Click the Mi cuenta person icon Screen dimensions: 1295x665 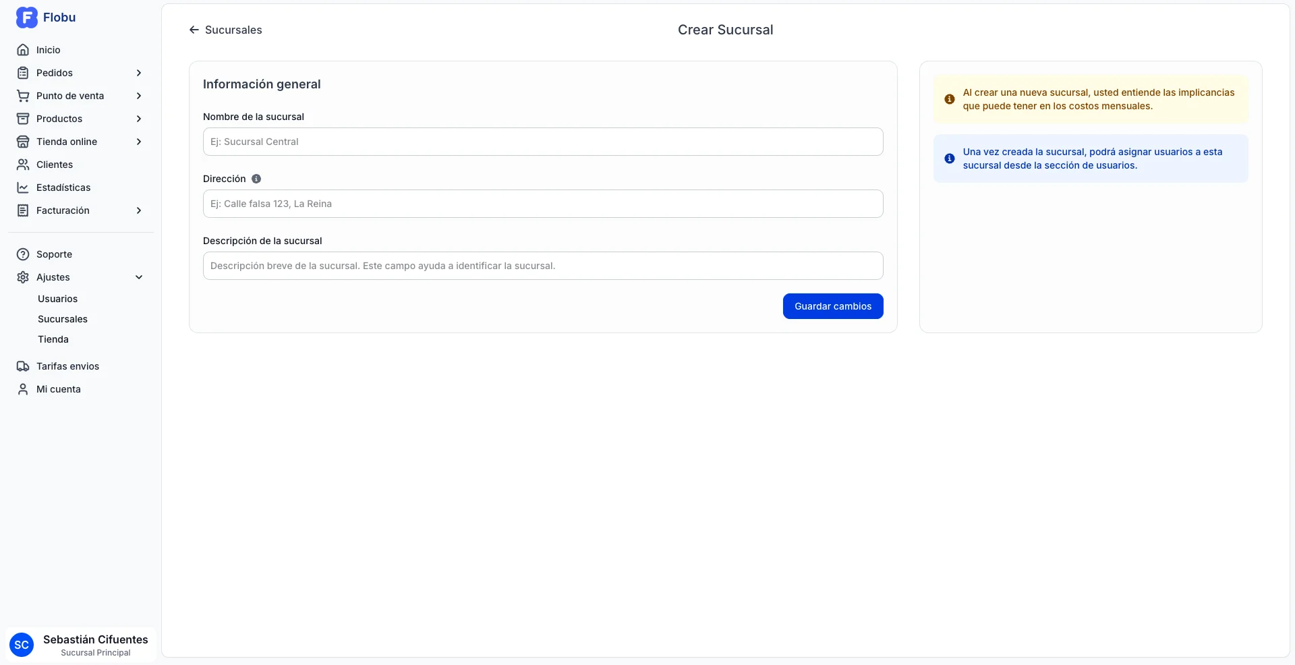[23, 389]
